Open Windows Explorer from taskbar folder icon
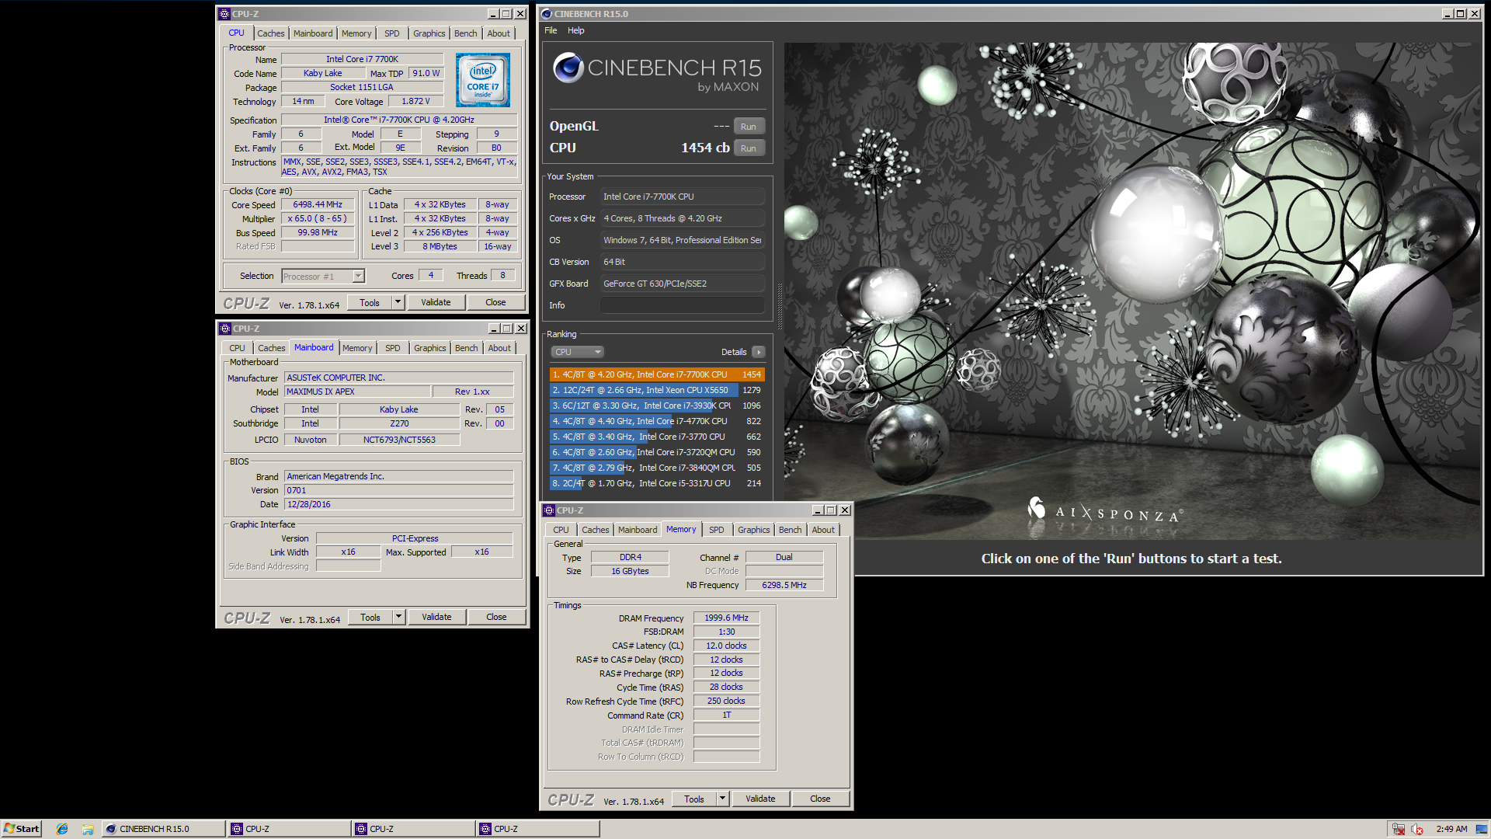Viewport: 1491px width, 839px height. (88, 829)
